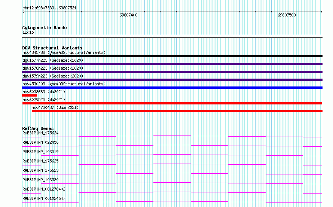Open variant nsv4345788 (gnomADStructuralVariants)

(x=64, y=52)
